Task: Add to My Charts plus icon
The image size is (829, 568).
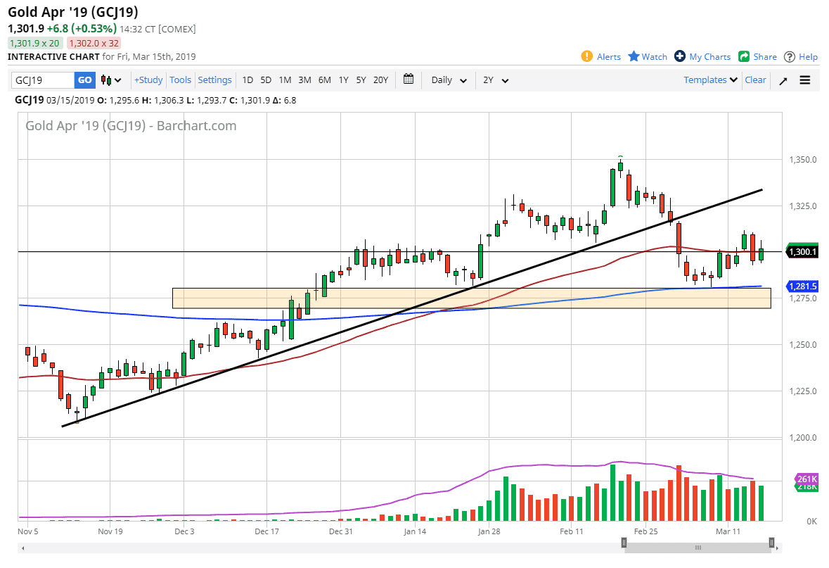Action: point(679,56)
